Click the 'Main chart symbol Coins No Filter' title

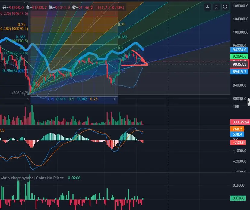click(32, 178)
